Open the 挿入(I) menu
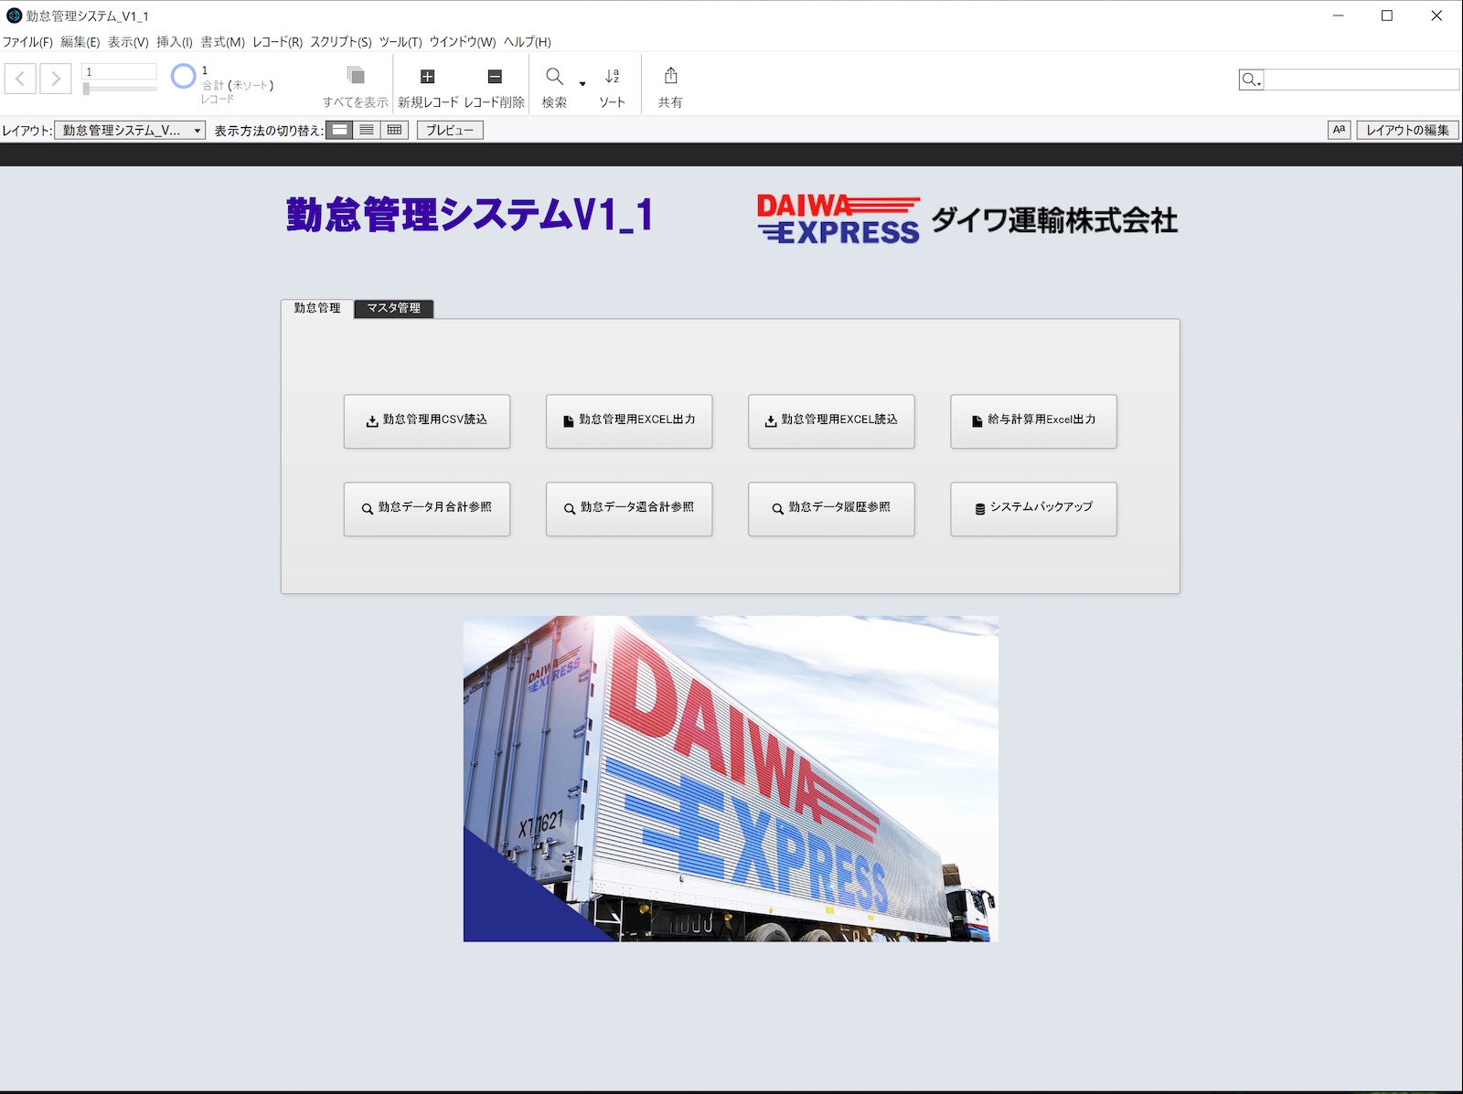Image resolution: width=1463 pixels, height=1094 pixels. [x=175, y=42]
